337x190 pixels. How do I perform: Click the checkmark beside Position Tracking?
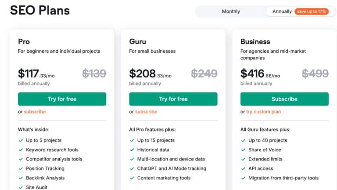(21, 168)
